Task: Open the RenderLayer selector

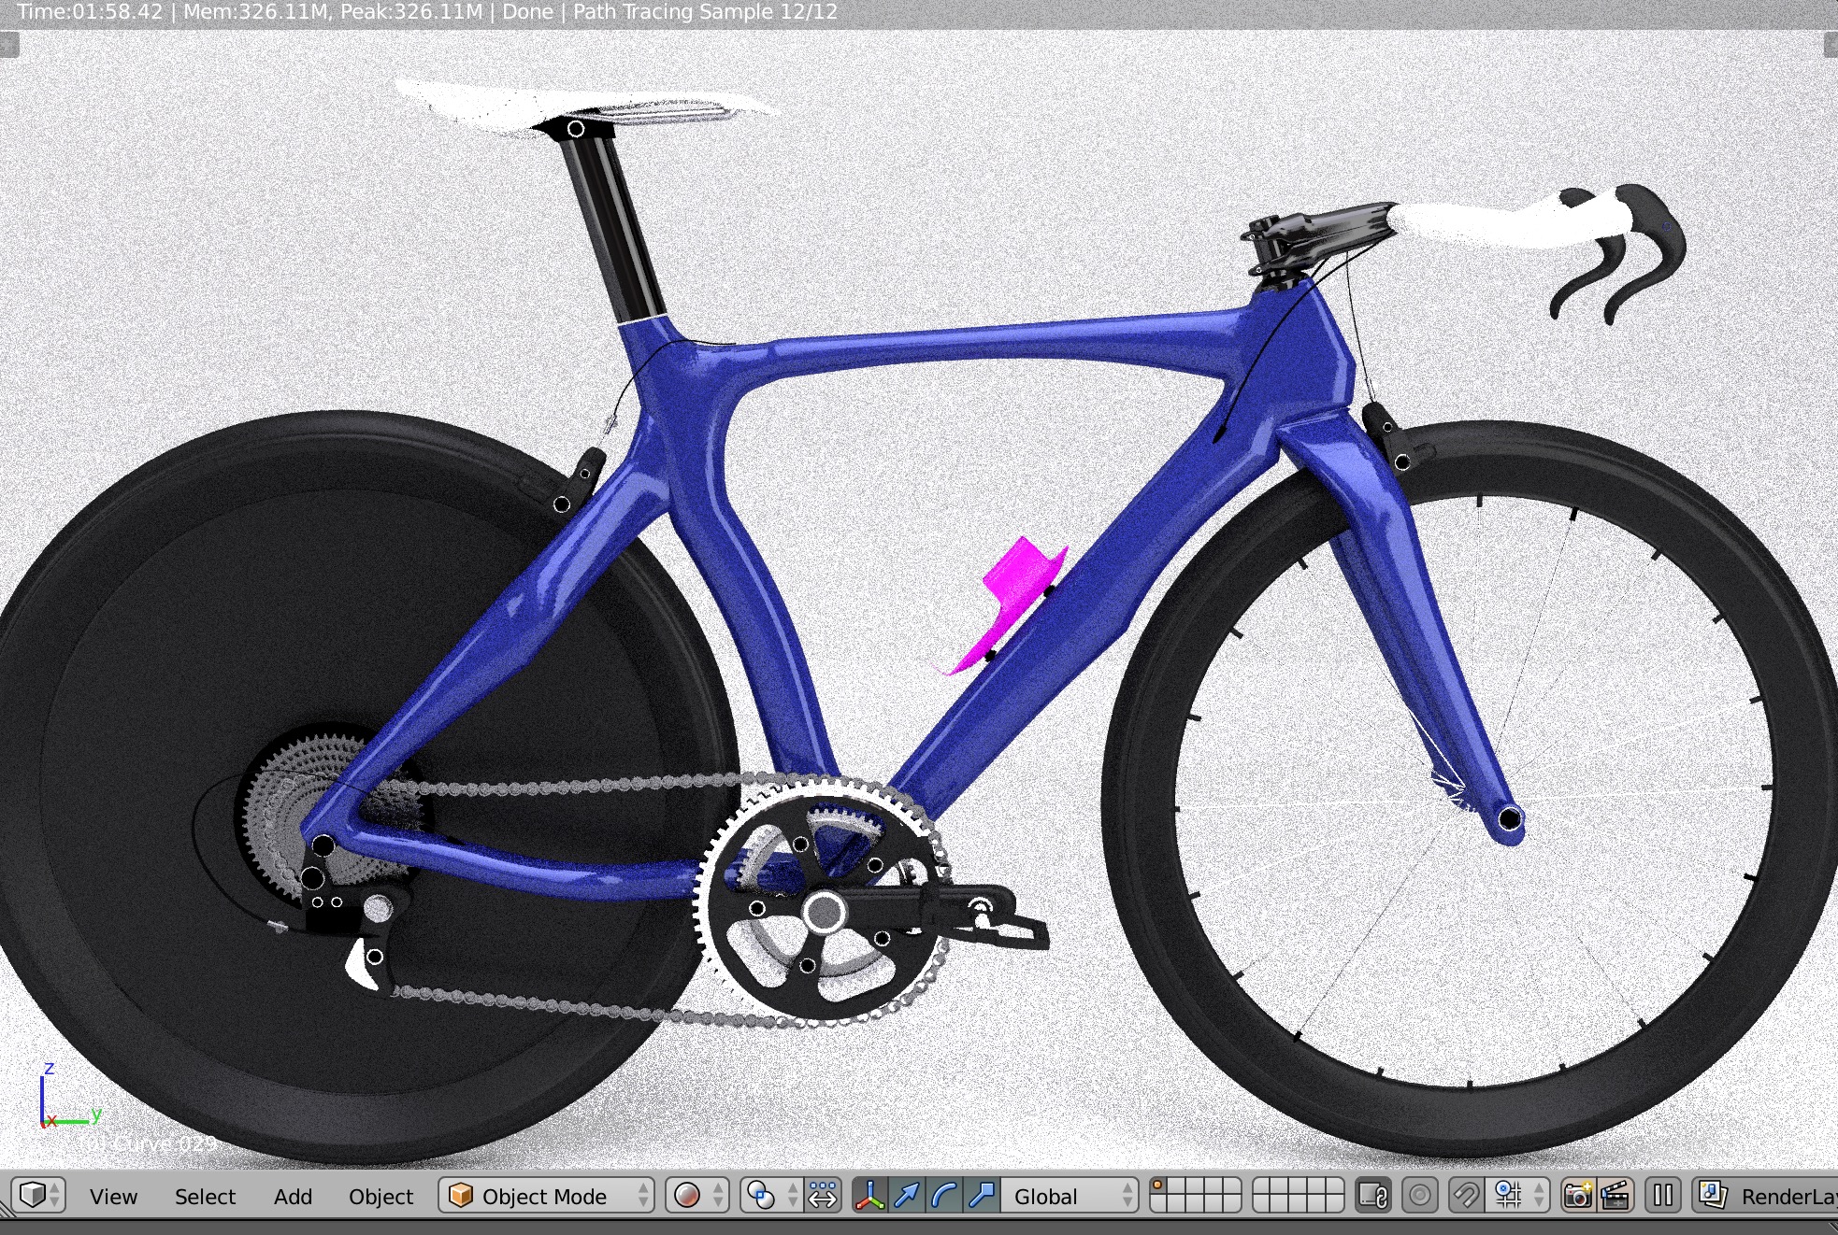Action: coord(1765,1196)
